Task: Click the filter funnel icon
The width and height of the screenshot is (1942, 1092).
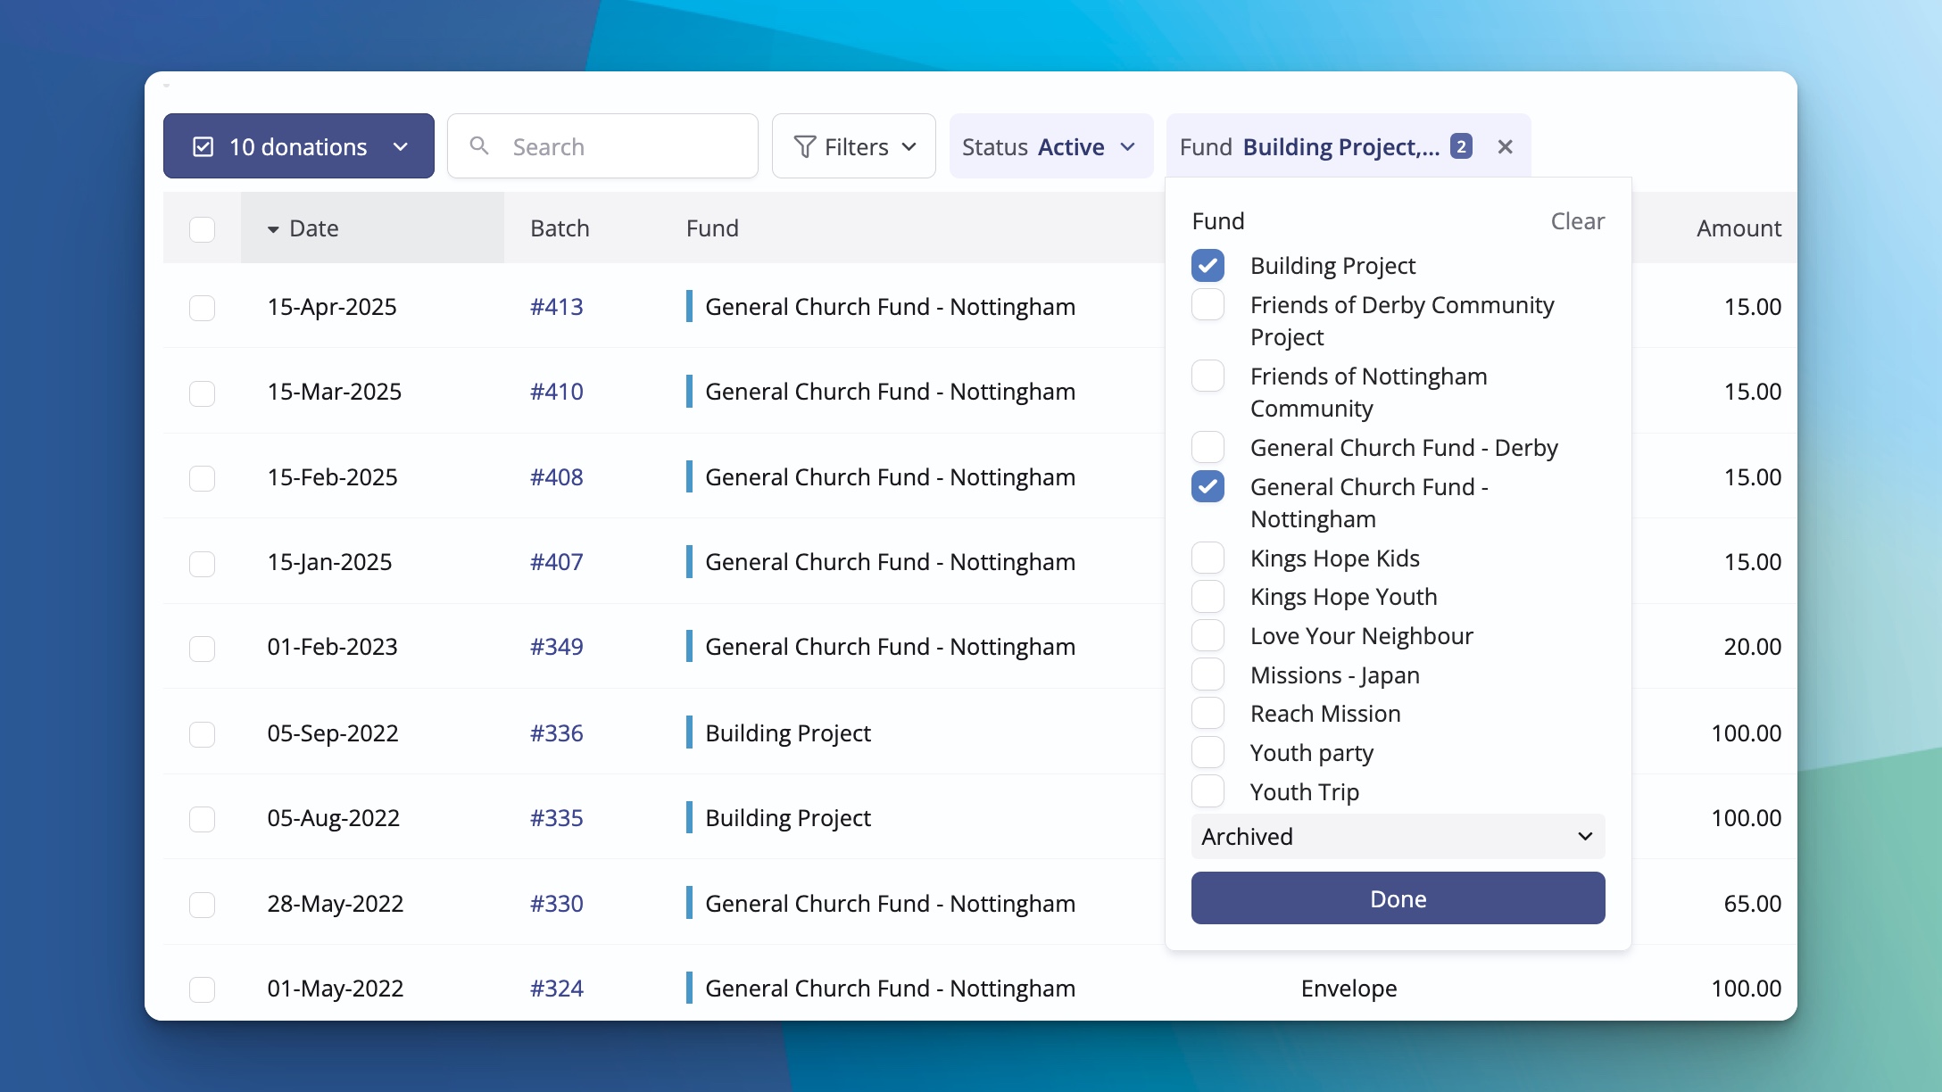Action: (x=804, y=145)
